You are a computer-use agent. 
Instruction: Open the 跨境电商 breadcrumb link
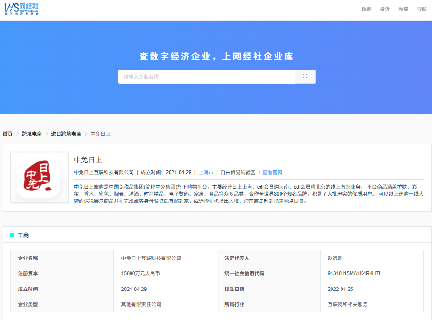[x=32, y=134]
